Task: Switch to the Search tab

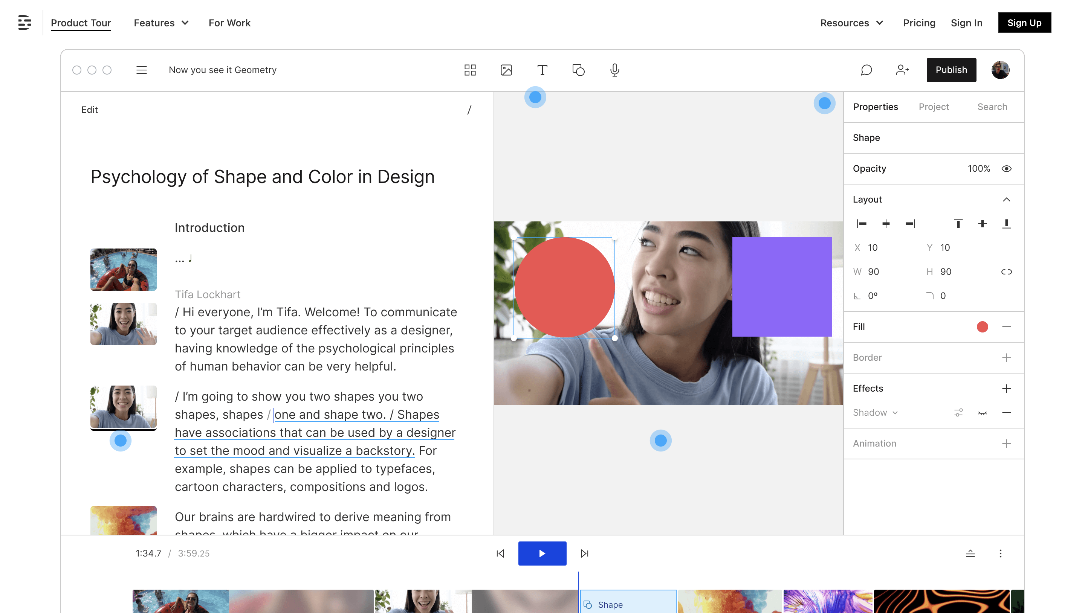Action: point(992,107)
